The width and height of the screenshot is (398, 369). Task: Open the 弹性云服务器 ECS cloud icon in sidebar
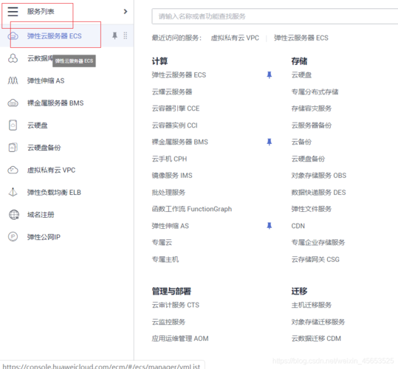tap(13, 36)
